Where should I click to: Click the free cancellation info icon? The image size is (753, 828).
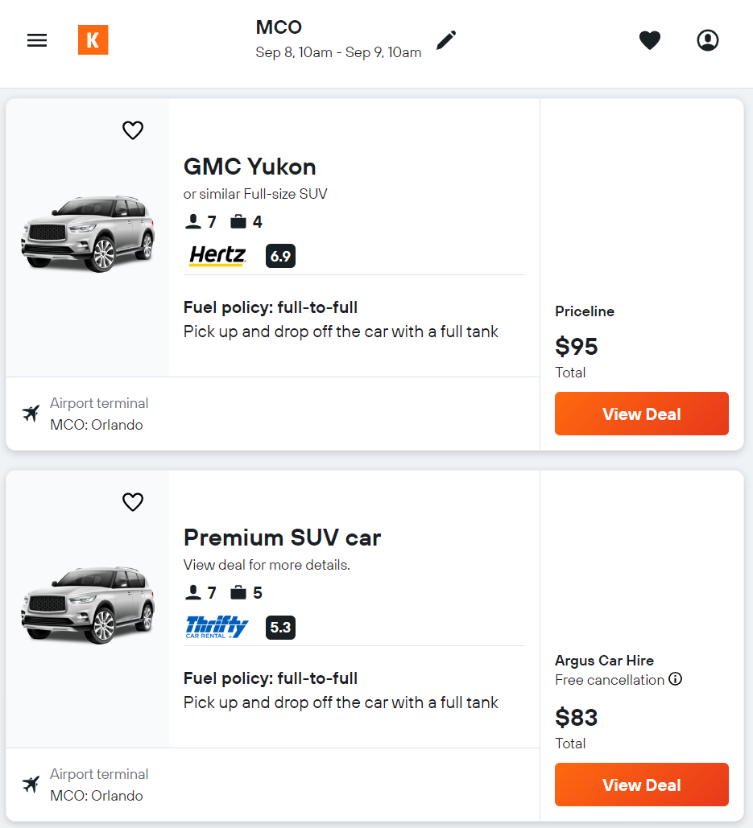(676, 679)
